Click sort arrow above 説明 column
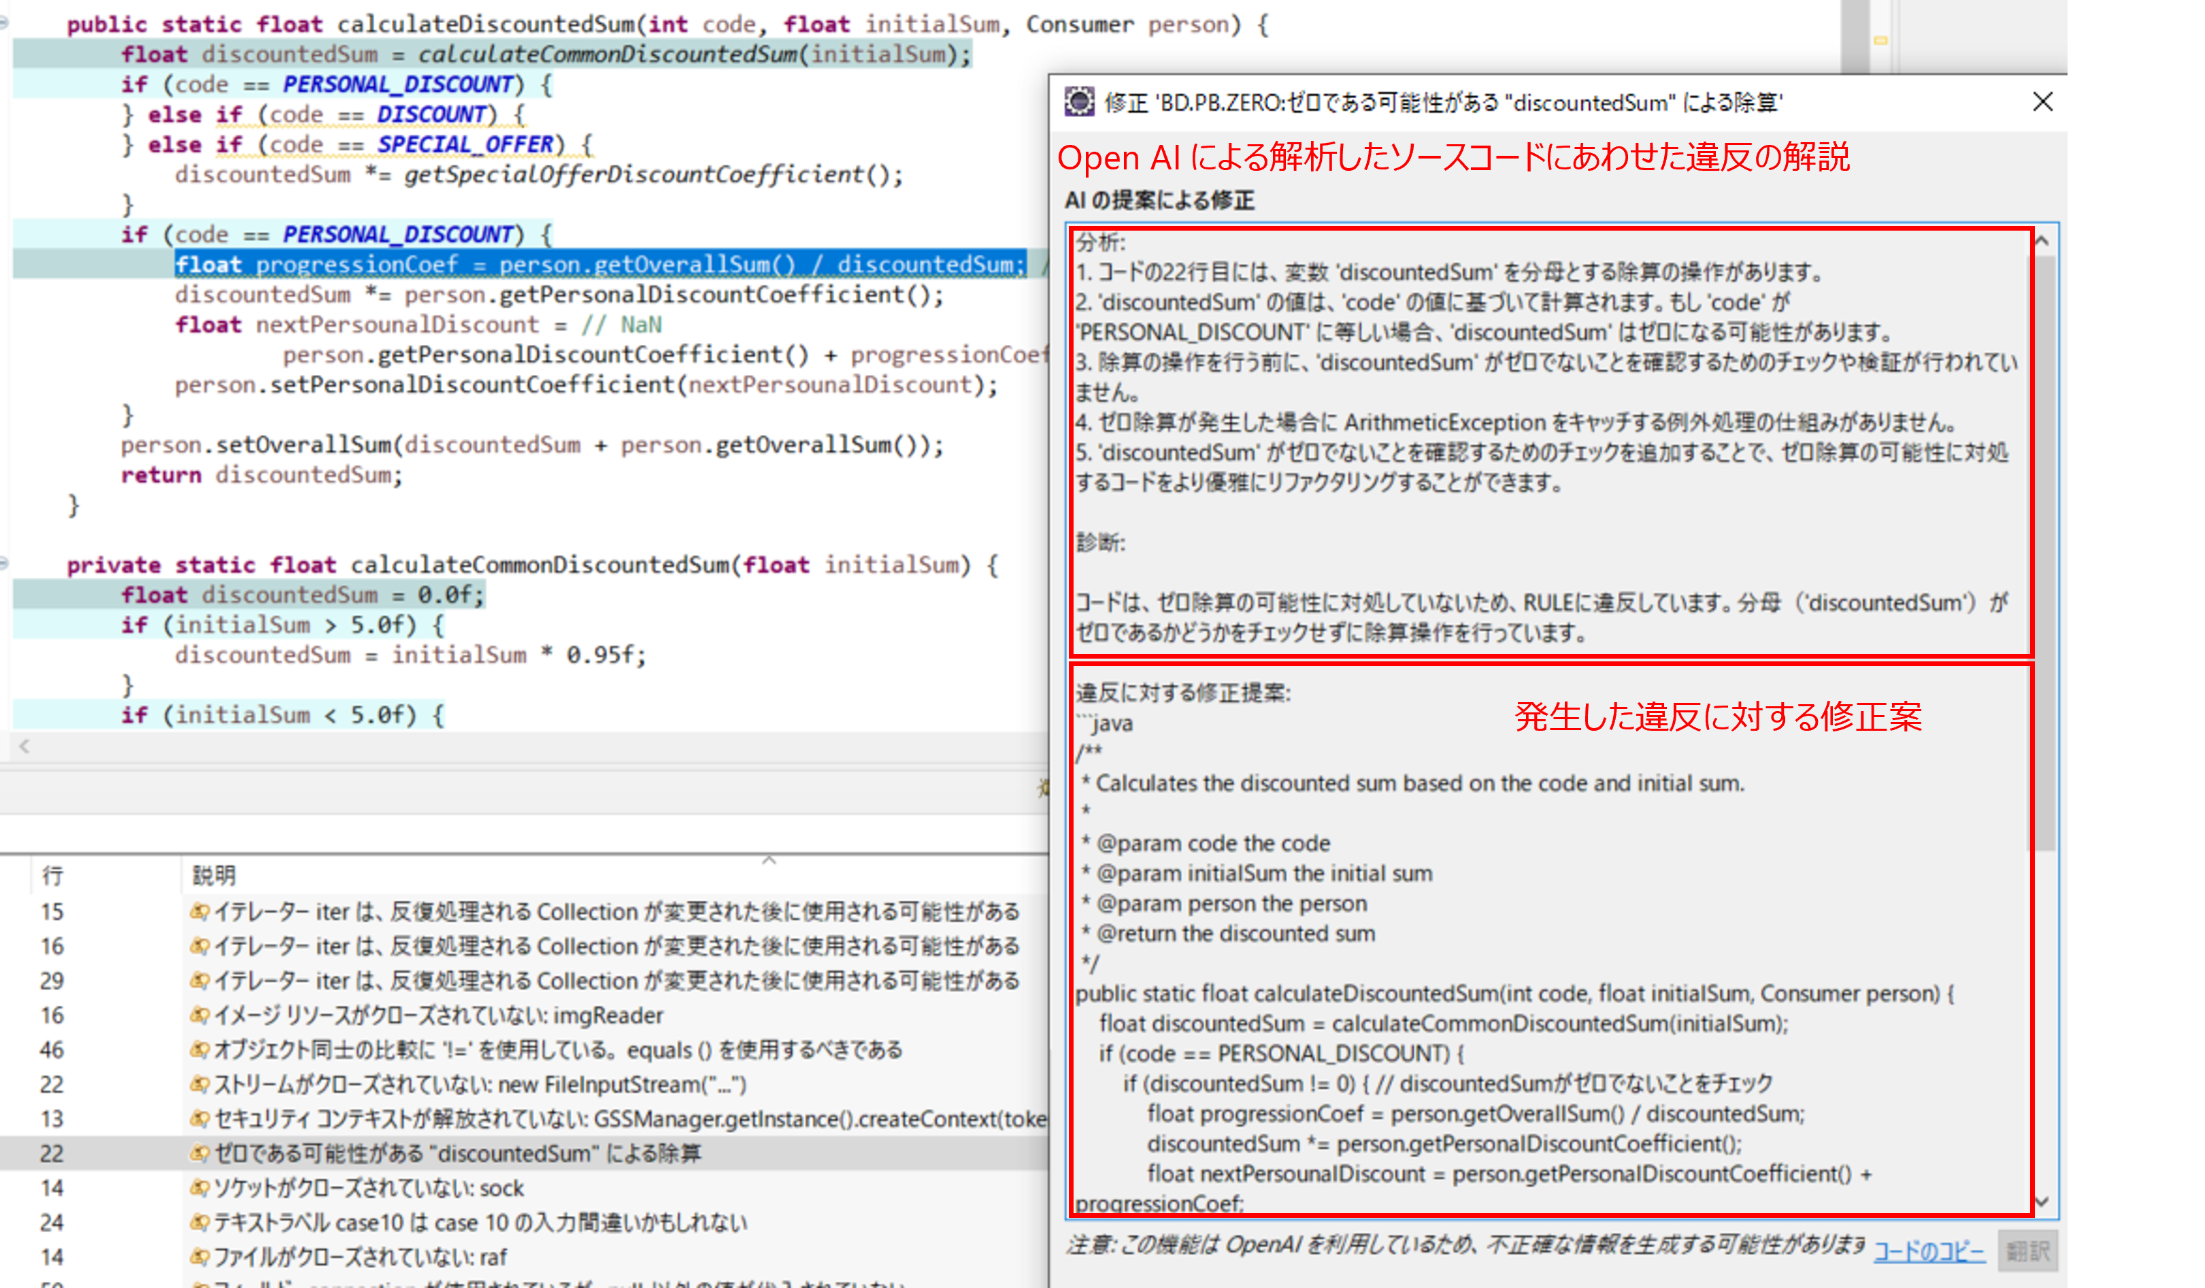 (768, 861)
